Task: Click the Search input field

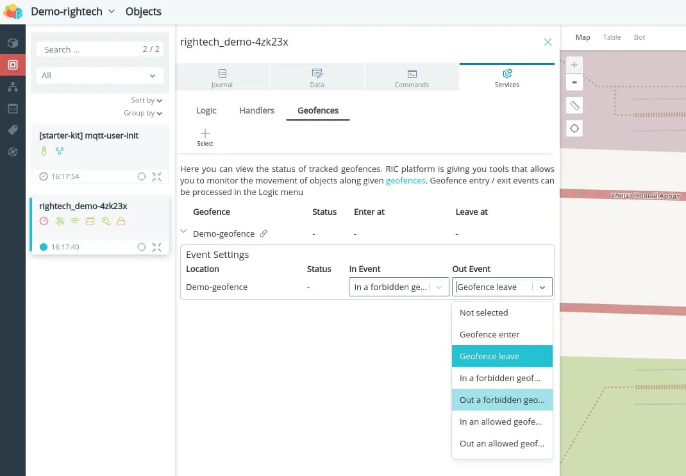Action: coord(90,49)
